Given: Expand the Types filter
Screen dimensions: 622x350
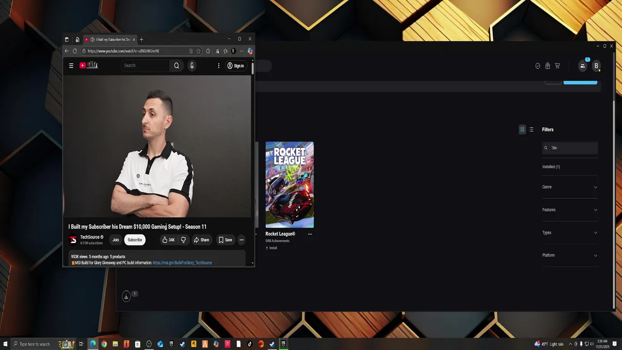Looking at the screenshot, I should pyautogui.click(x=570, y=233).
